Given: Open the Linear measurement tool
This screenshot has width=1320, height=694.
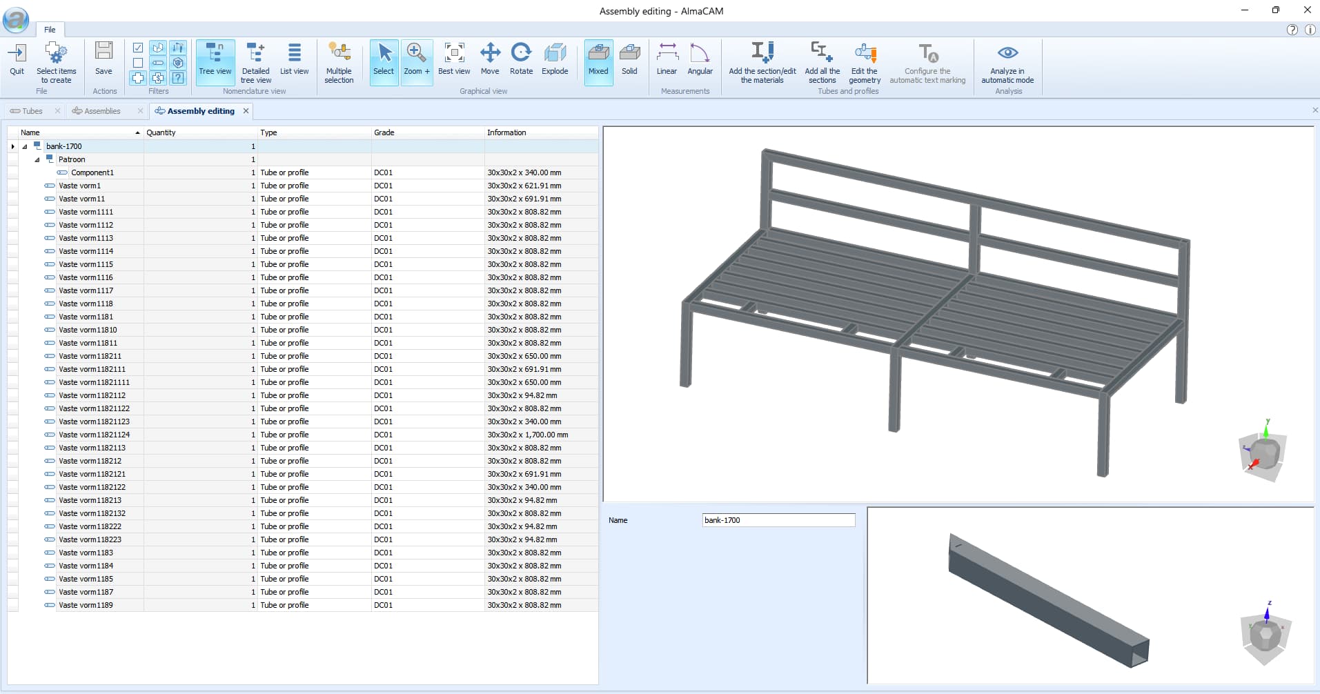Looking at the screenshot, I should pos(667,62).
